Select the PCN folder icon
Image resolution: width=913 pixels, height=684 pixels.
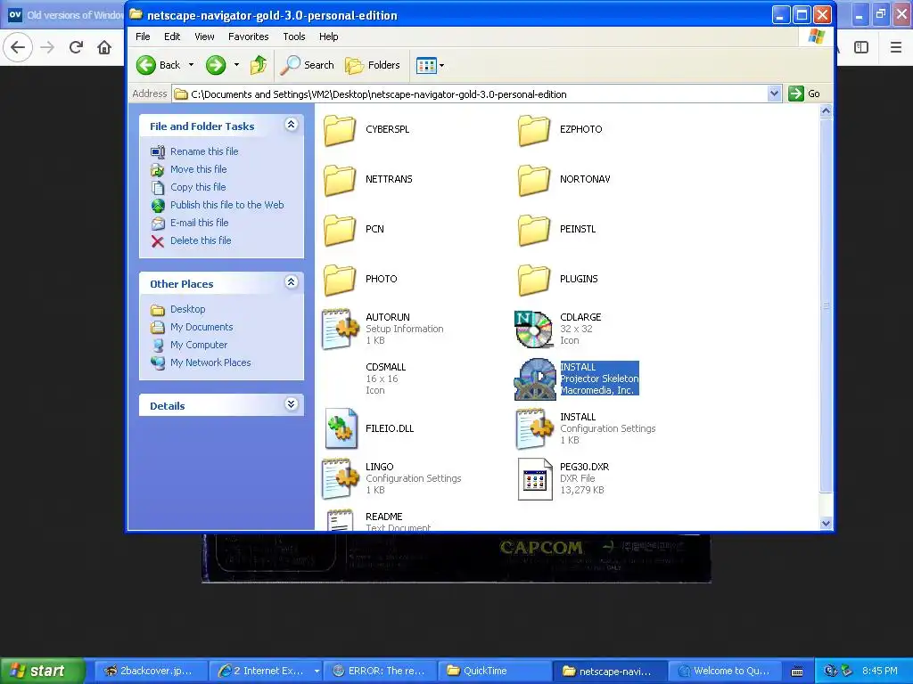point(340,230)
